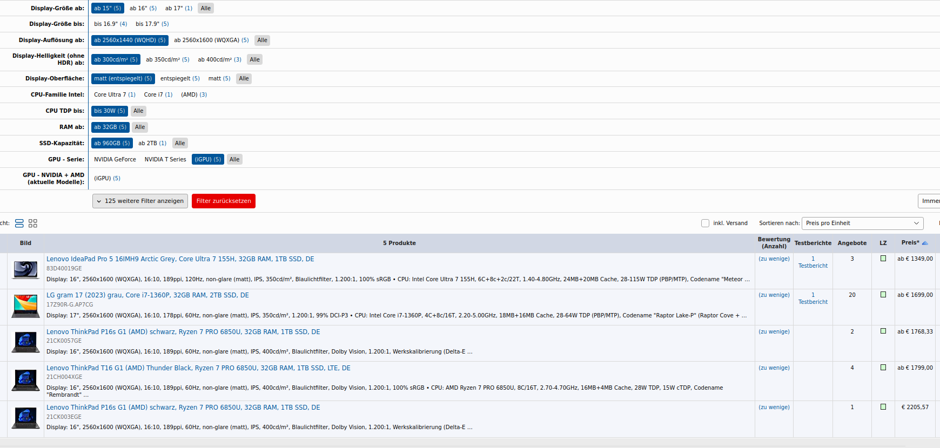The image size is (940, 448).
Task: Click Alle for RAM ab
Action: coord(140,127)
